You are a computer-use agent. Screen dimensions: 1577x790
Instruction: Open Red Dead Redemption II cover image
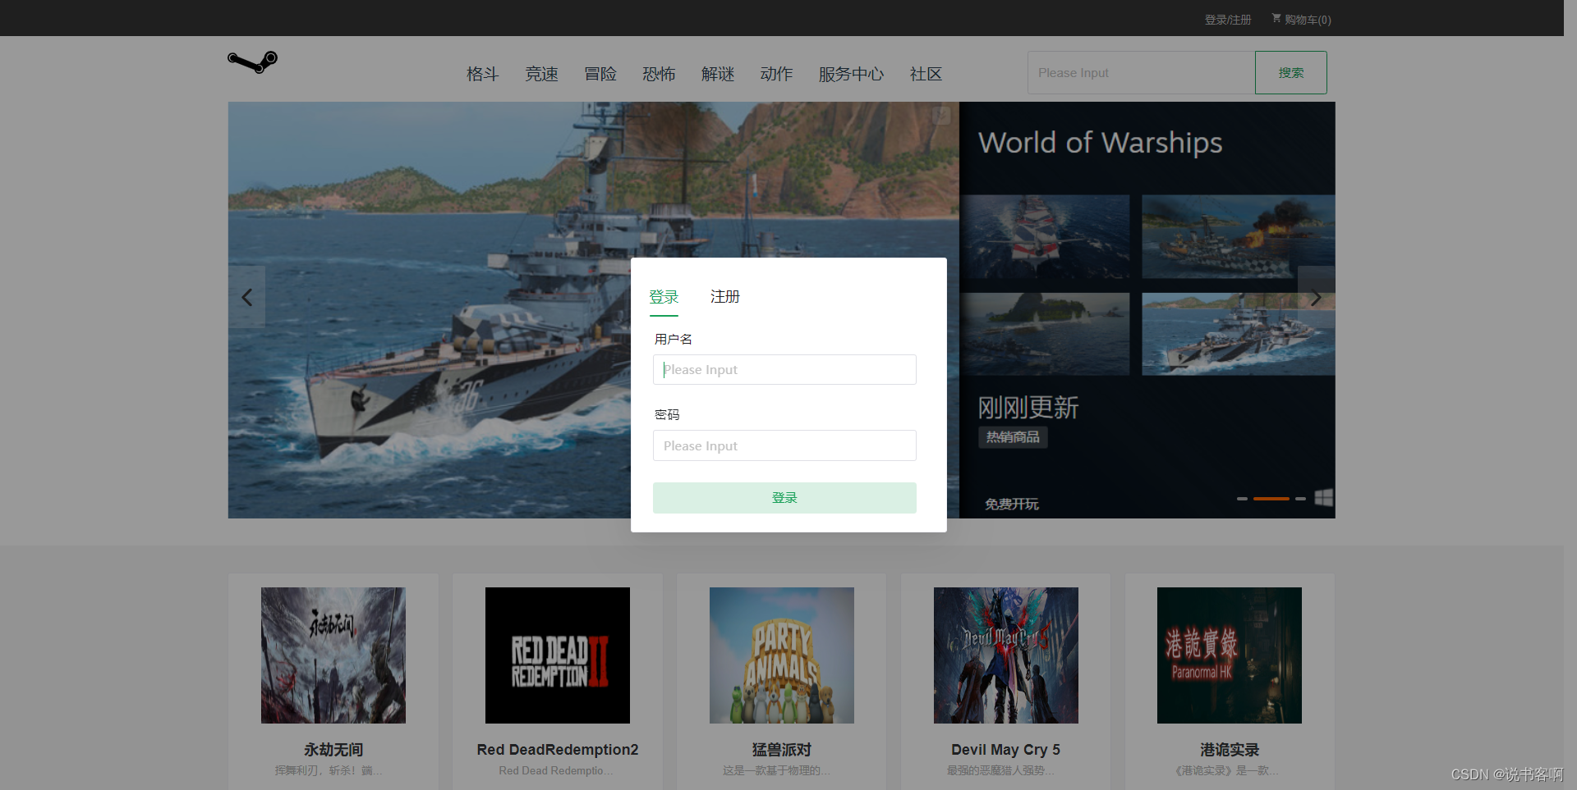click(558, 655)
